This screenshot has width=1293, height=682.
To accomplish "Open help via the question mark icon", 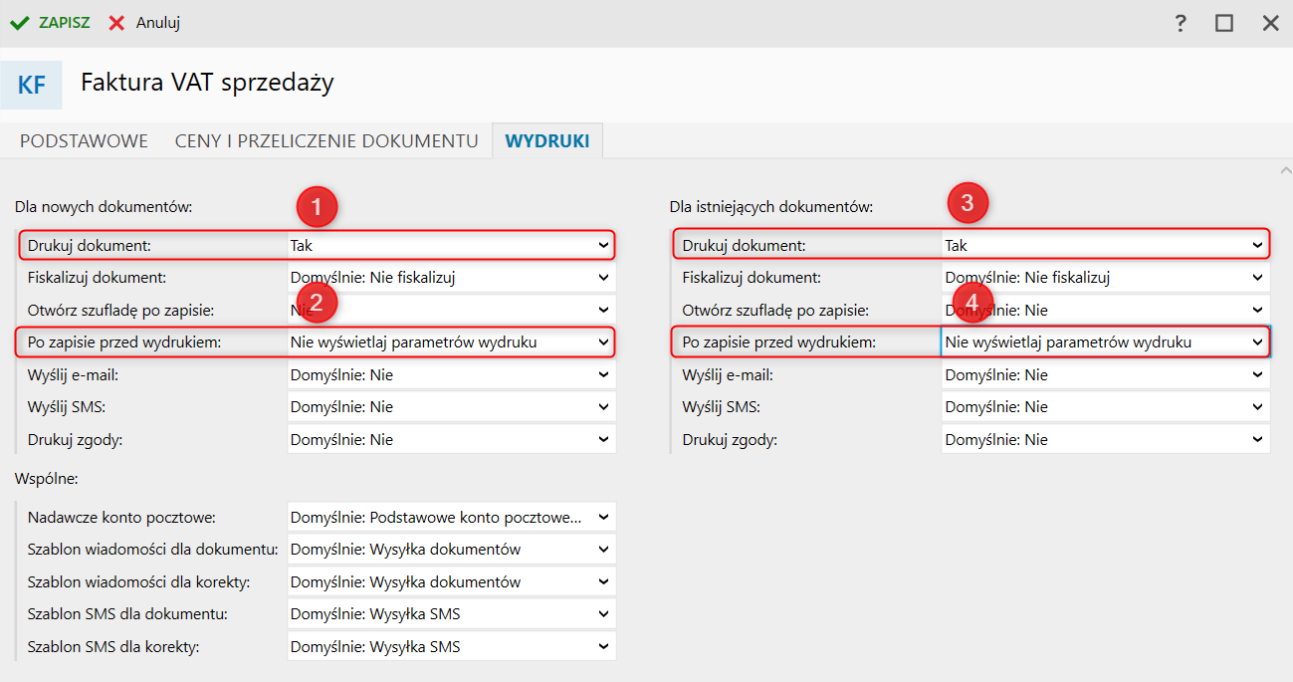I will coord(1181,23).
